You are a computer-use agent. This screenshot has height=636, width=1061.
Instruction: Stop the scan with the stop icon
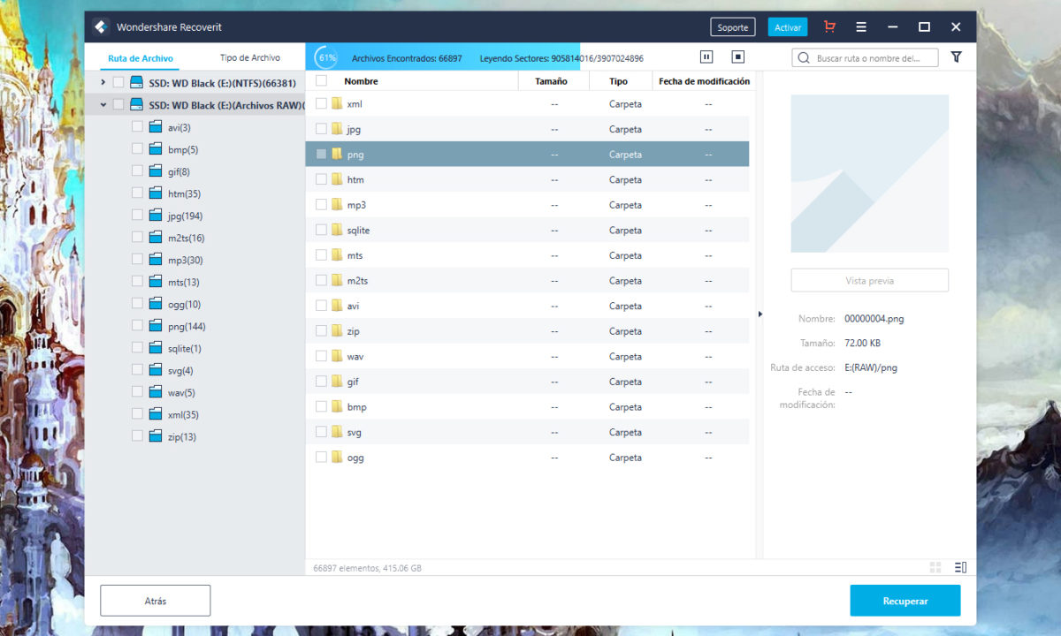pyautogui.click(x=738, y=57)
